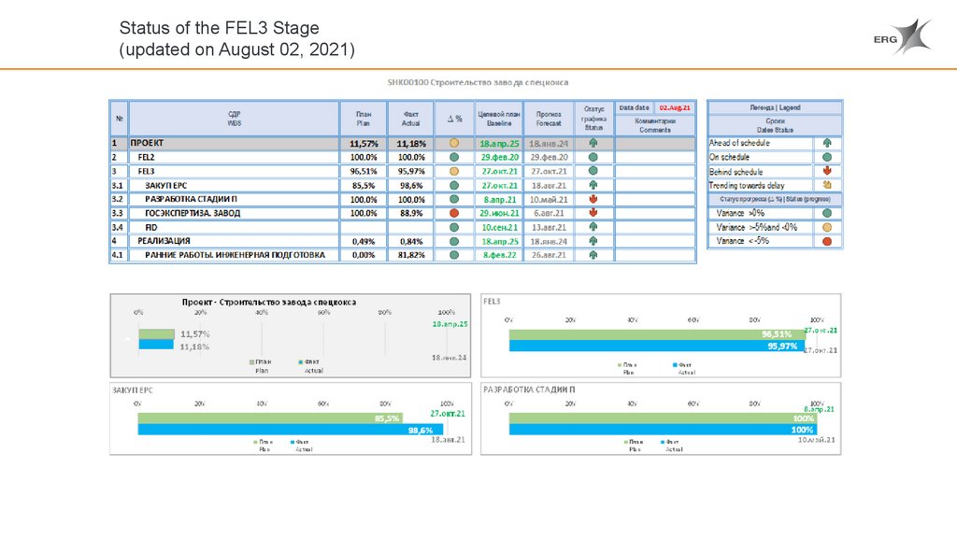Click the forecast date 6.авг.21 cell
Screen dimensions: 957x538
click(x=548, y=213)
